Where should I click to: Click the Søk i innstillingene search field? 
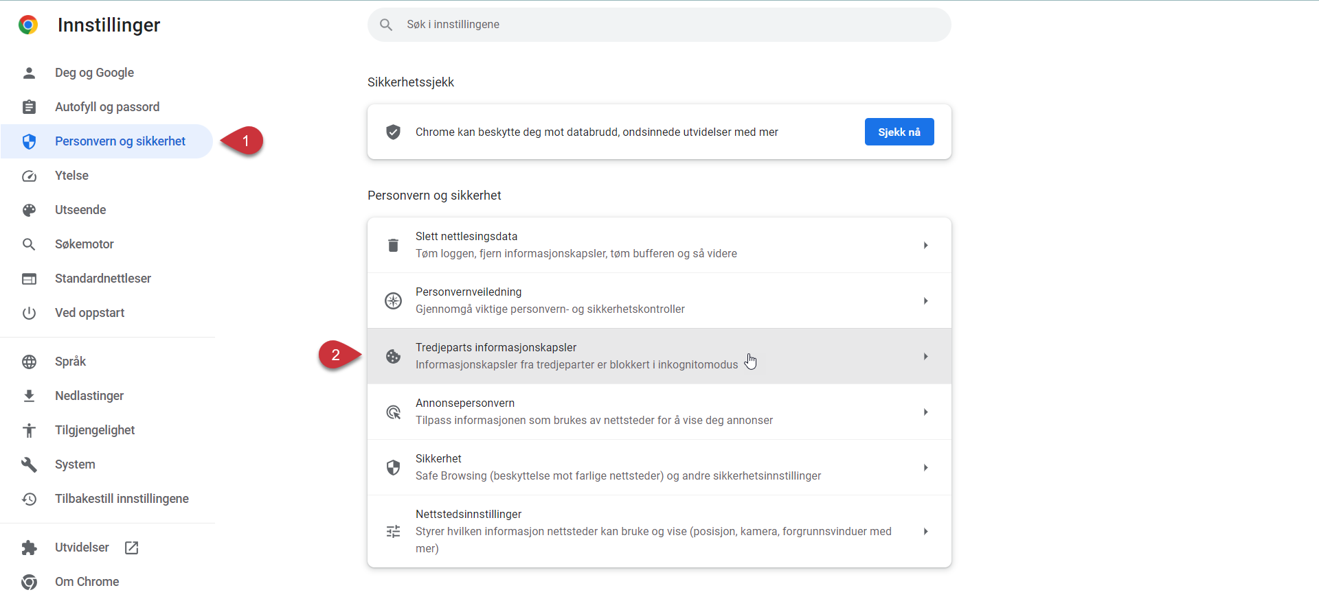coord(659,25)
